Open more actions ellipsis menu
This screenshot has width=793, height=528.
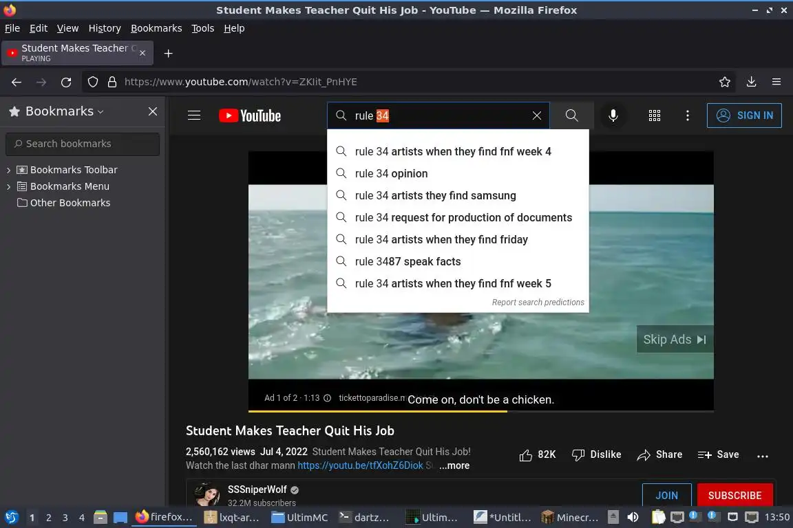coord(763,456)
